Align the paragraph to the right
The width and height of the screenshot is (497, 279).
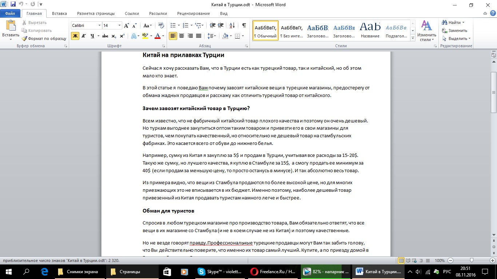[x=190, y=36]
